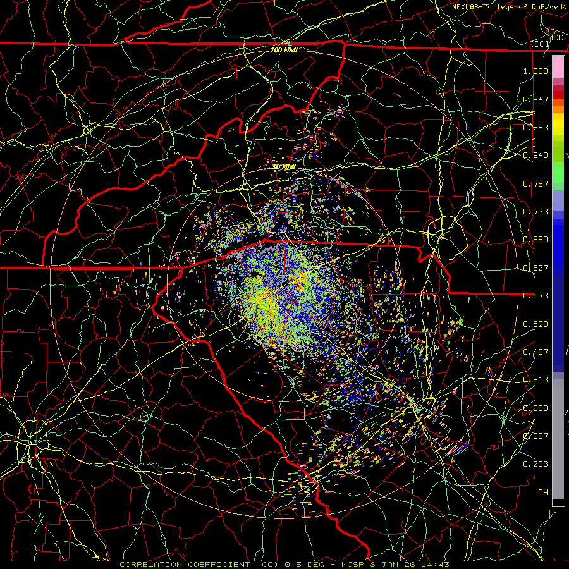Pick the red band near 0.947

pyautogui.click(x=558, y=94)
